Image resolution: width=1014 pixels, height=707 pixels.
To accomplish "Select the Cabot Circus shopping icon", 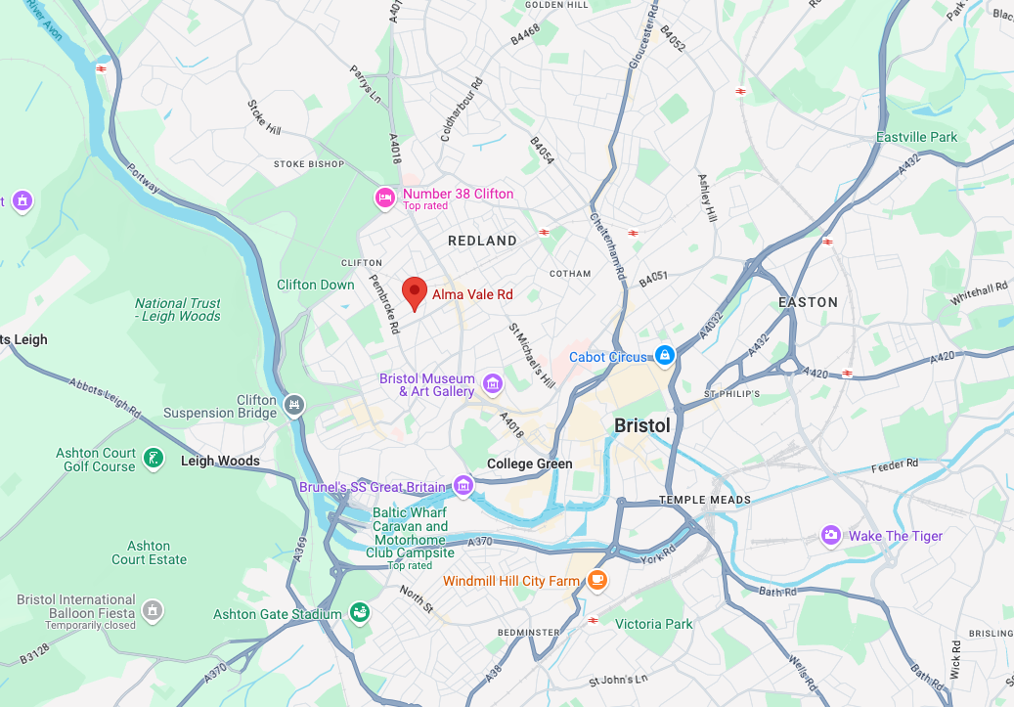I will click(665, 355).
